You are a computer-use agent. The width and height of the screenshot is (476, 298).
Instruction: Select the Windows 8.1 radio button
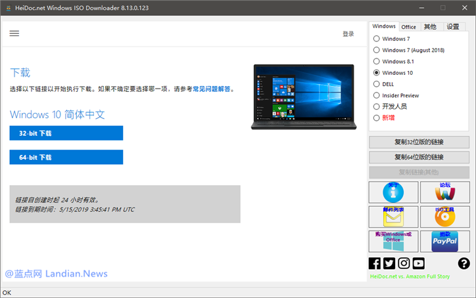377,61
